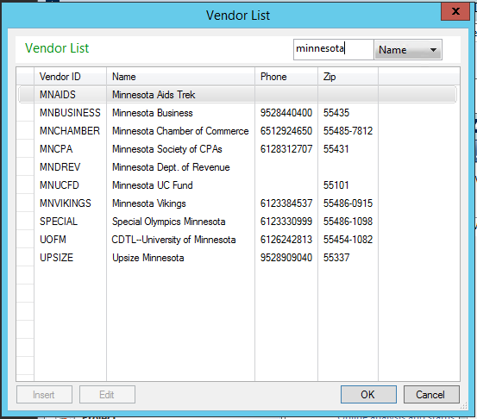Sort by Name column header
Viewport: 477px width, 419px height.
coord(180,77)
